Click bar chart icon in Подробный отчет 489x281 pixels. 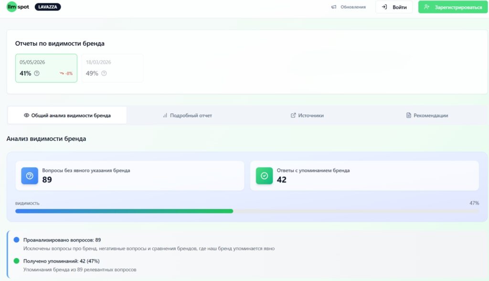click(165, 115)
